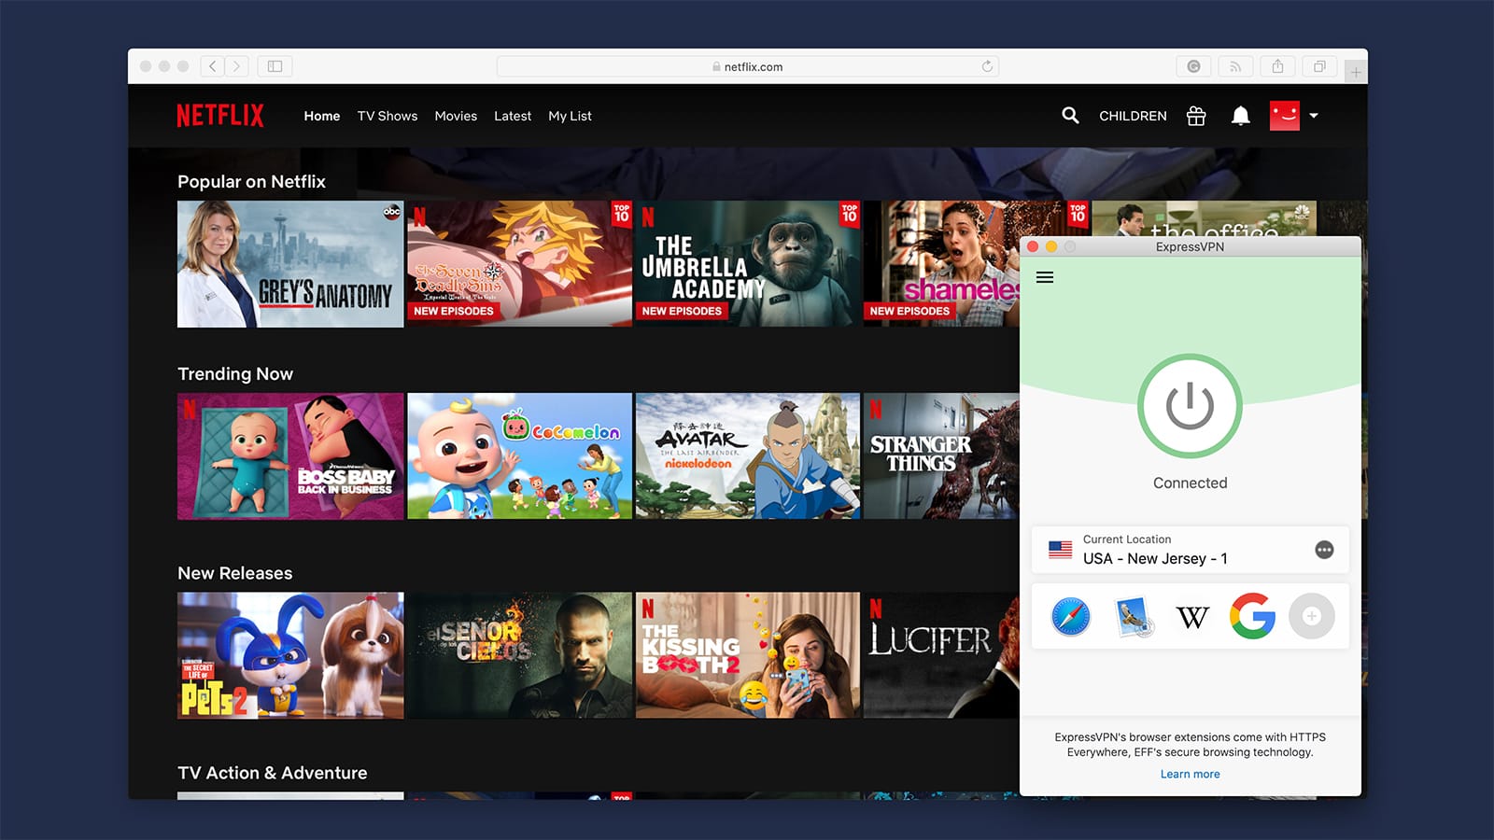Open Grey's Anatomy thumbnail
Screen dimensions: 1494x840
coord(290,264)
